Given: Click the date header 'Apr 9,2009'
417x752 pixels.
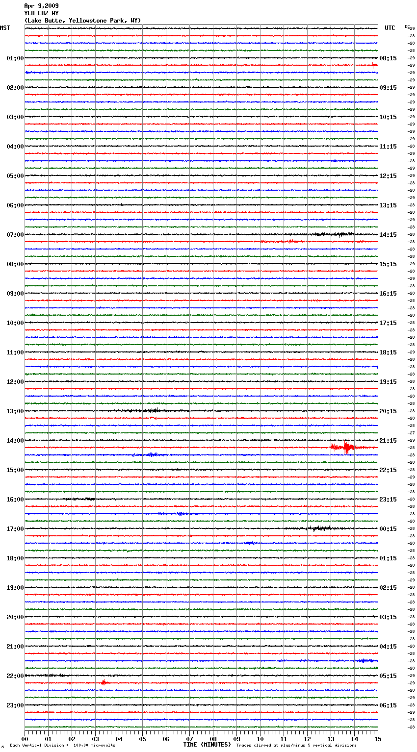Looking at the screenshot, I should (41, 6).
